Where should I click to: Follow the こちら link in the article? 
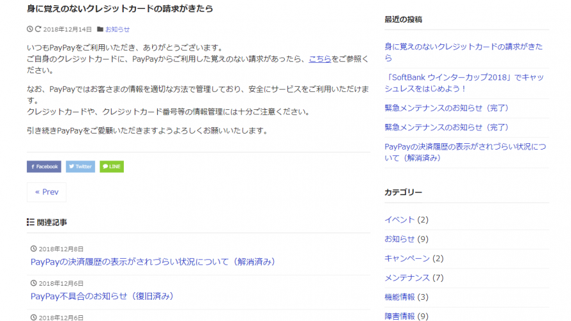(320, 58)
